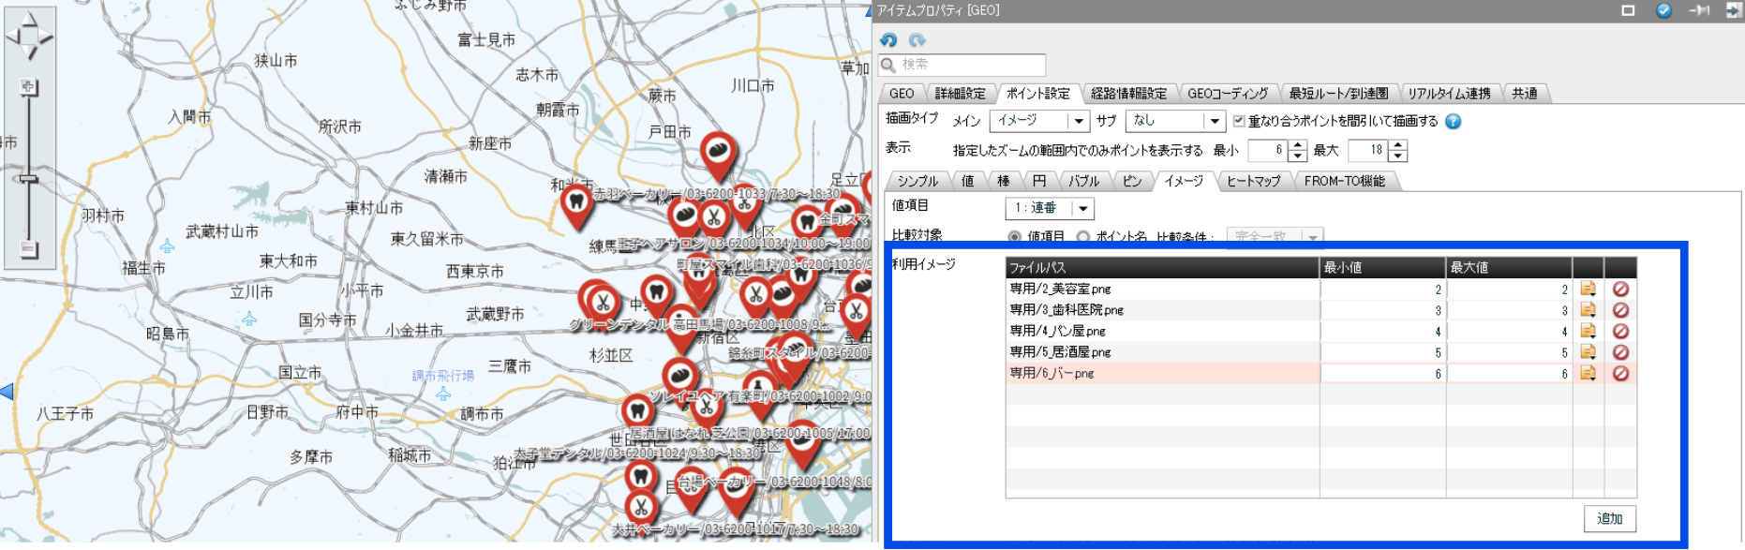Toggle 重なり合うポイントを間引いて描画する checkbox
This screenshot has height=550, width=1745.
1239,121
